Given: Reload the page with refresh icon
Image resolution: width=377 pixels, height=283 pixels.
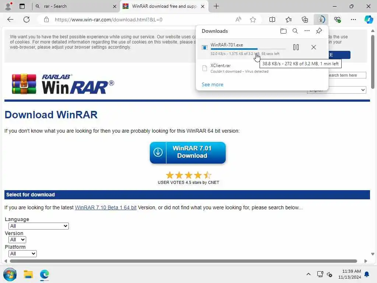Looking at the screenshot, I should pyautogui.click(x=27, y=20).
